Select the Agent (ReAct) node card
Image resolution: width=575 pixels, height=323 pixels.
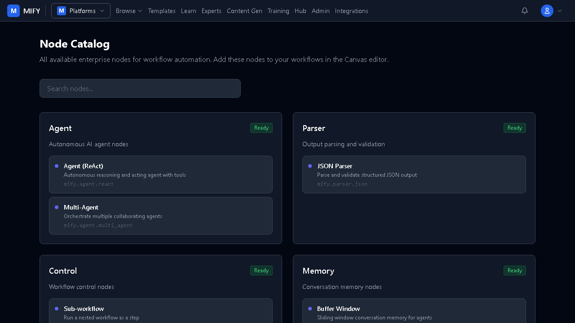coord(161,175)
